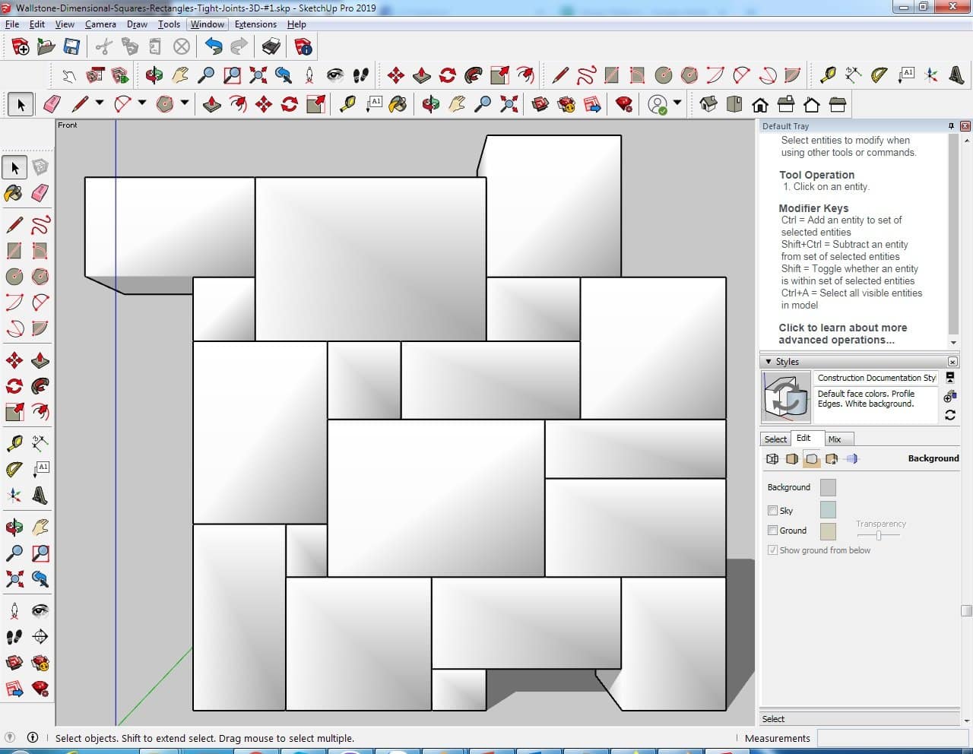Viewport: 973px width, 754px height.
Task: Toggle Show ground from below checkbox
Action: pos(772,550)
